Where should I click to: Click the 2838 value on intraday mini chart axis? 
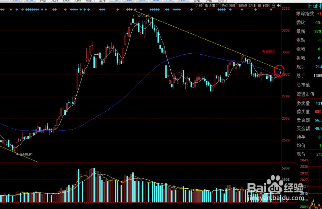(304, 167)
